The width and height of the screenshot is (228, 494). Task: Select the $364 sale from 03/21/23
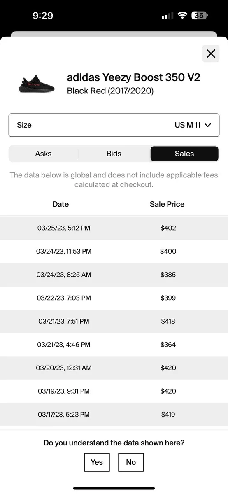pyautogui.click(x=114, y=345)
